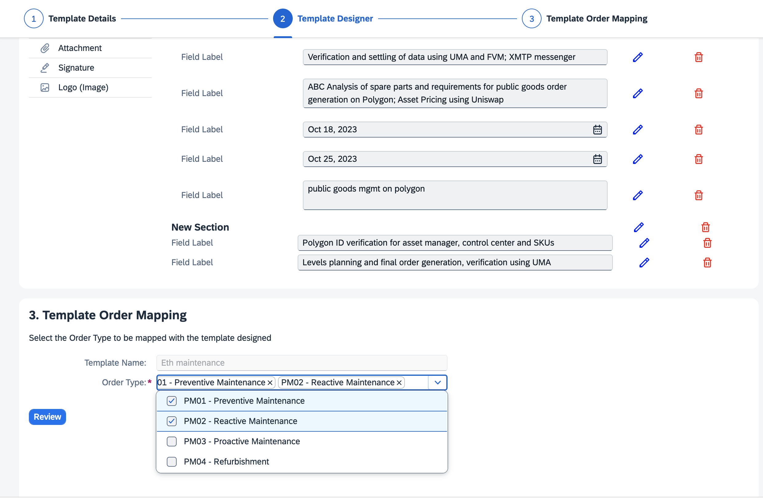The width and height of the screenshot is (763, 498).
Task: Remove the Preventive Maintenance token
Action: pyautogui.click(x=270, y=383)
